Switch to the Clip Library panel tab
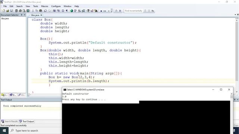 [x=21, y=95]
